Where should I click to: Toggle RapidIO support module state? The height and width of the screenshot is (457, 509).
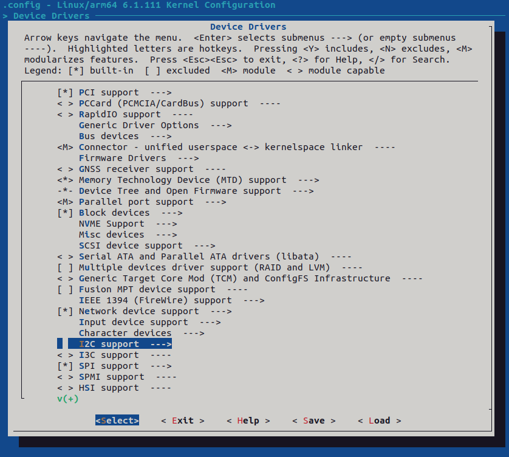tap(65, 115)
